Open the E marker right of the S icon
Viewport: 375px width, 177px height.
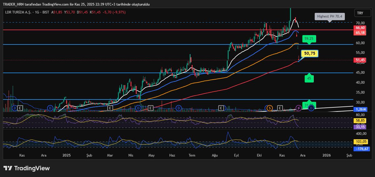click(280, 108)
